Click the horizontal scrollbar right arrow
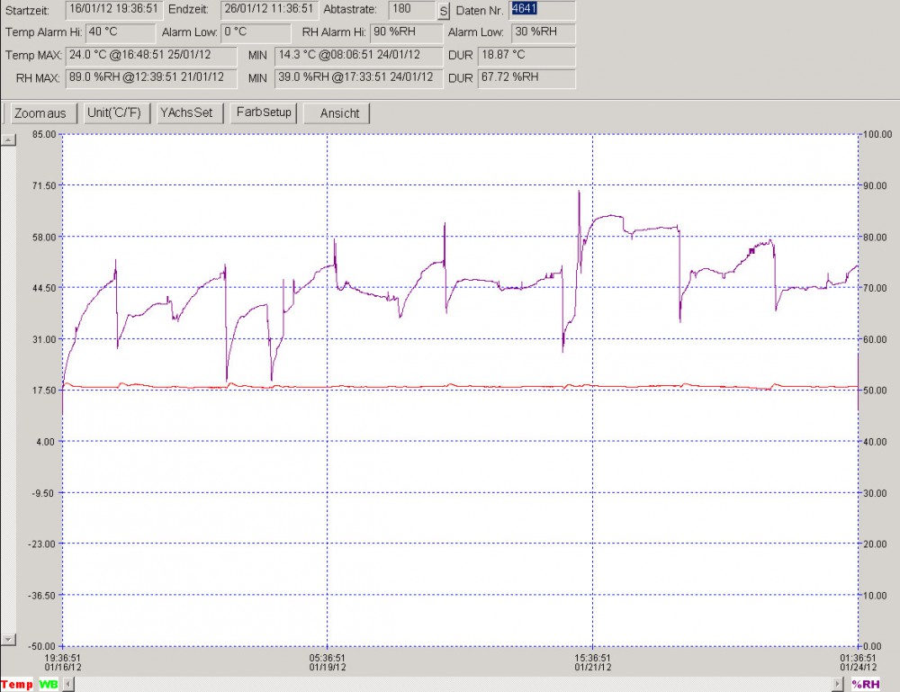The height and width of the screenshot is (692, 900). pyautogui.click(x=838, y=685)
